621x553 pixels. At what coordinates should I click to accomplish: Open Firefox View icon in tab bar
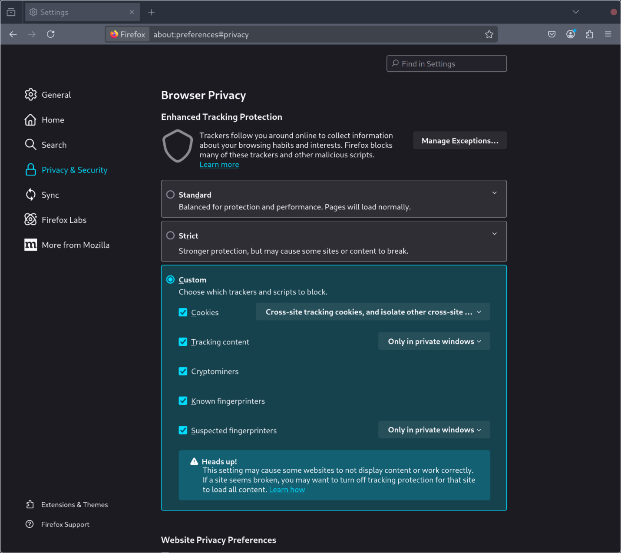tap(11, 12)
